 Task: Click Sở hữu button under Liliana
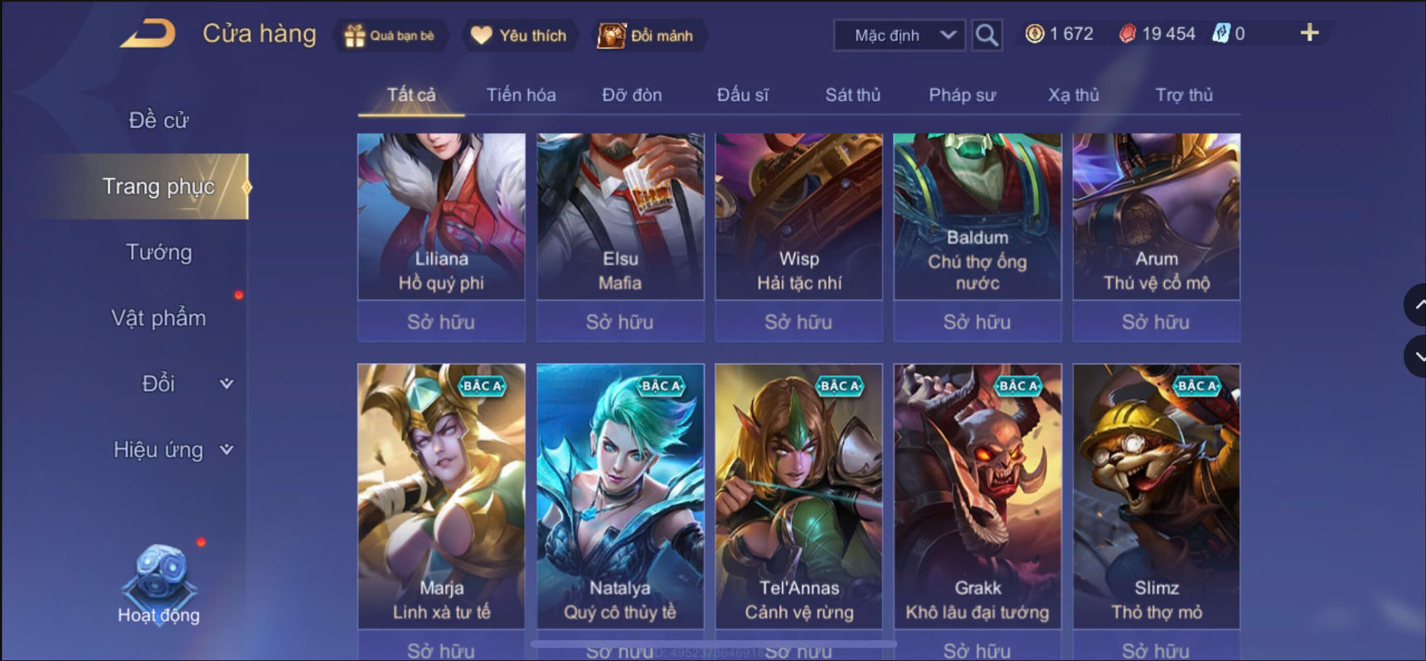441,321
